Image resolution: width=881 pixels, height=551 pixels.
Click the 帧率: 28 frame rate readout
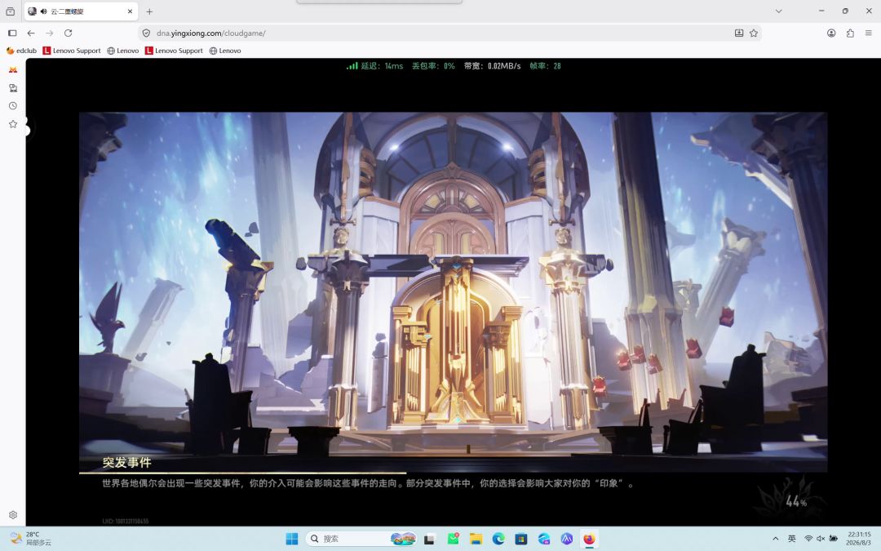(x=545, y=66)
